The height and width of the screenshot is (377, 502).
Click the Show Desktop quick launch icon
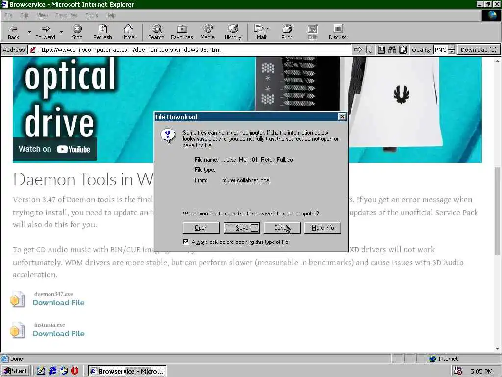41,371
